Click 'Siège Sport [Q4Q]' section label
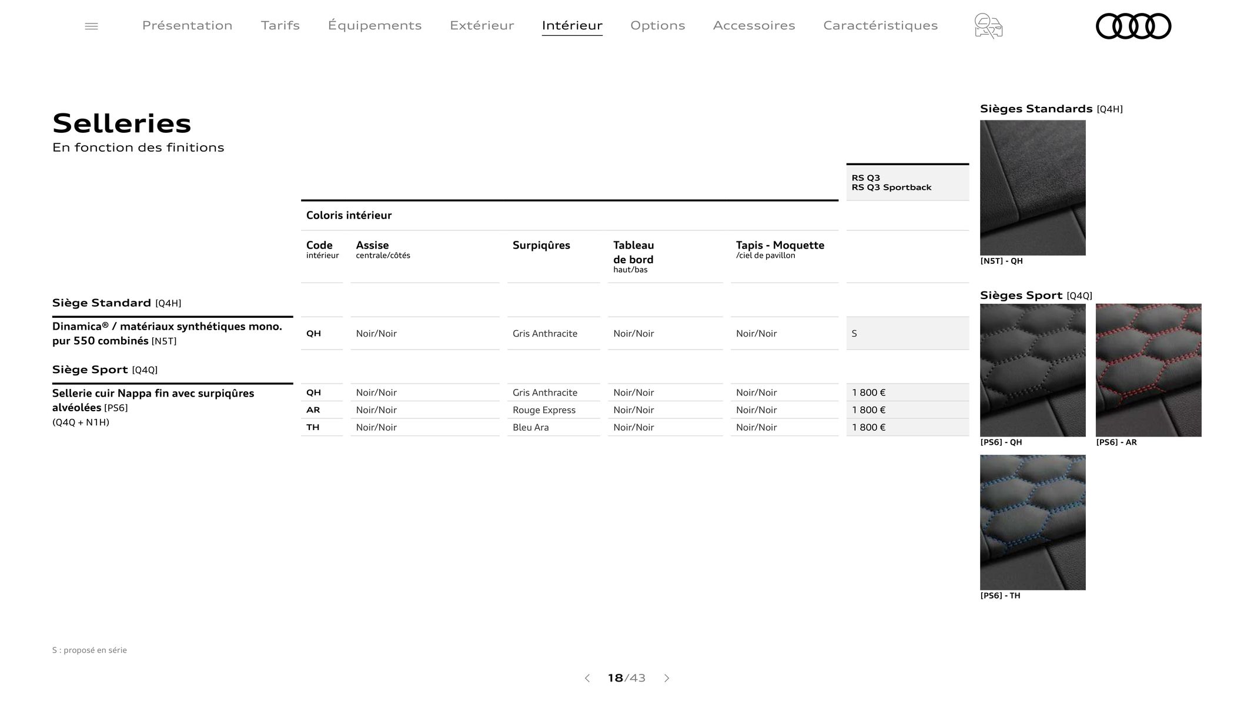Image resolution: width=1254 pixels, height=705 pixels. [105, 370]
